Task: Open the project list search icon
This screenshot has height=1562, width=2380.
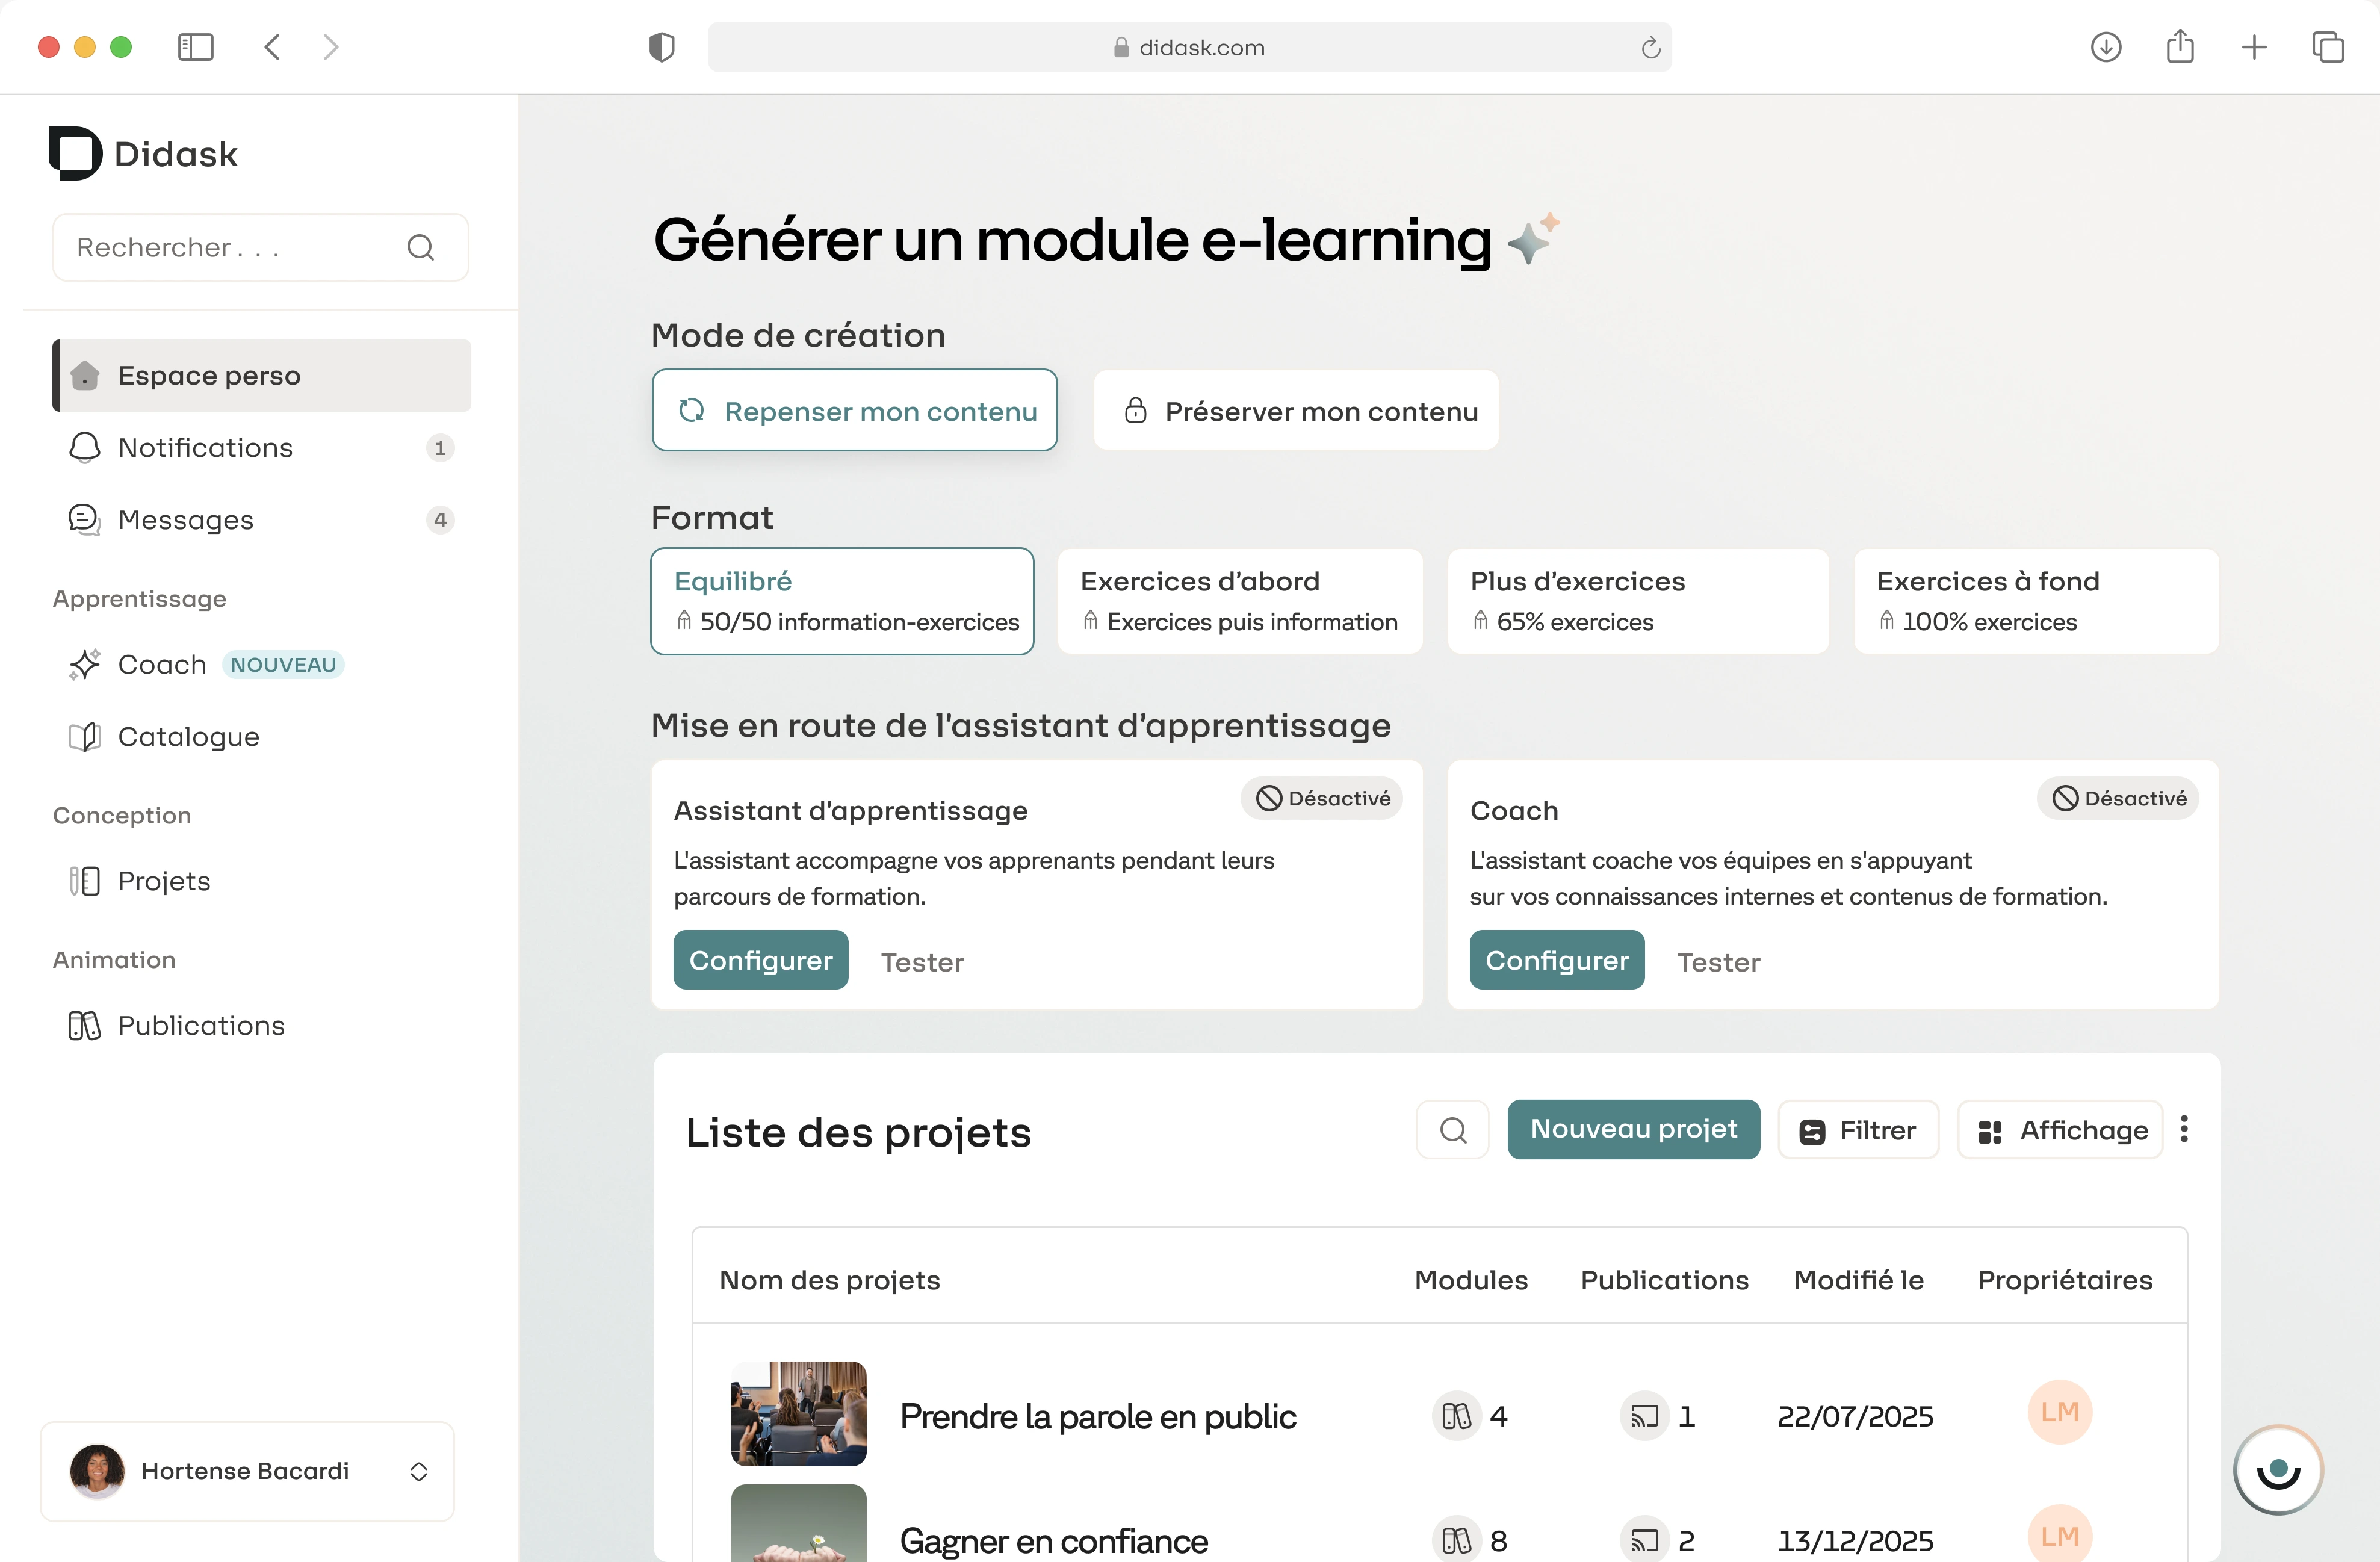Action: (1452, 1129)
